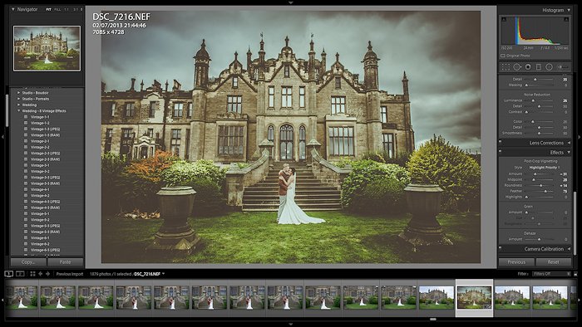The image size is (582, 327).
Task: Toggle the Effects panel on/off switch
Action: (501, 151)
